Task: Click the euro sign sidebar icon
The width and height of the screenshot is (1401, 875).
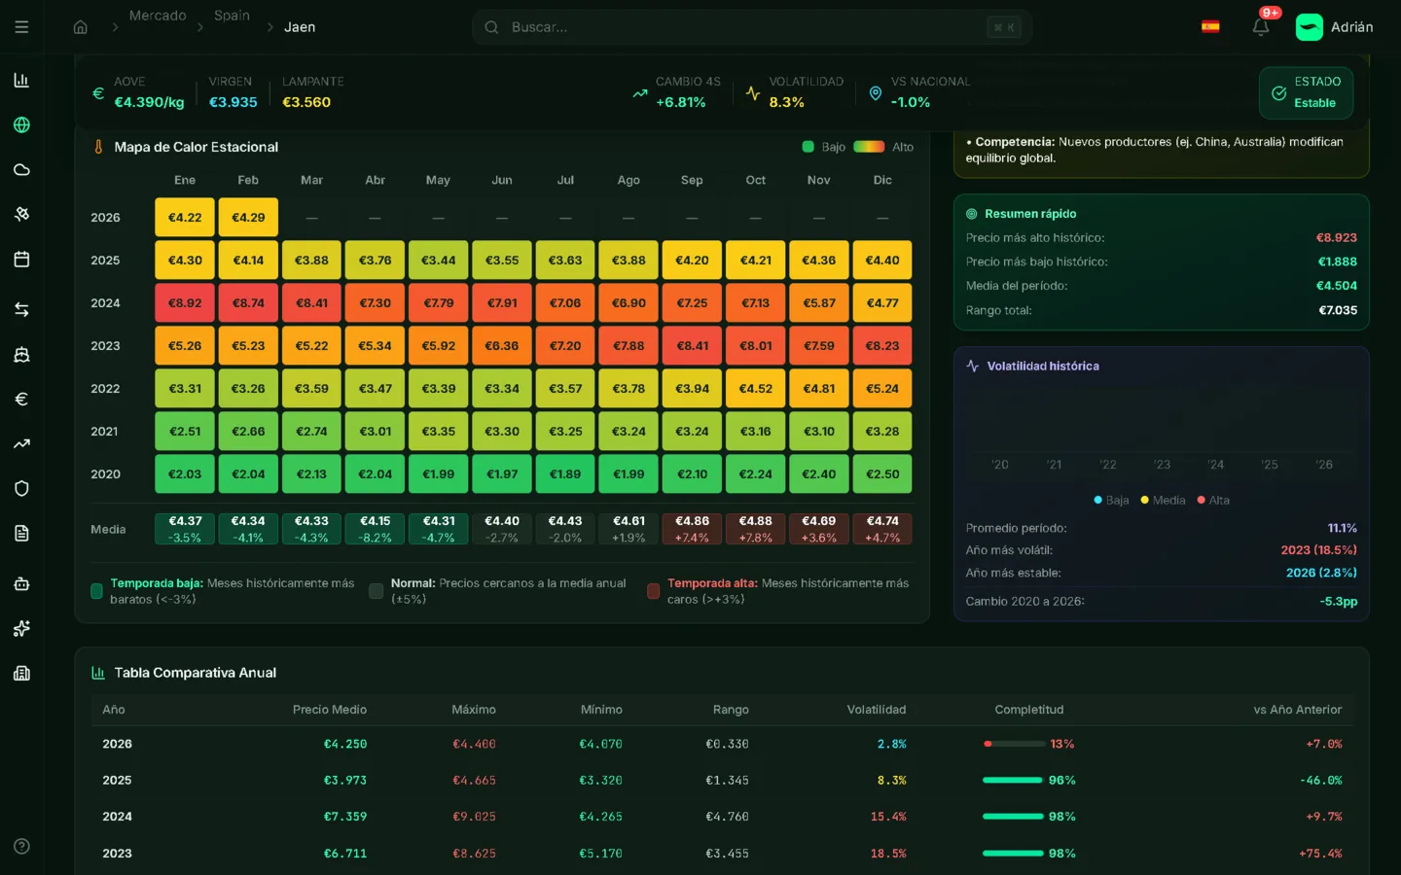Action: 21,400
